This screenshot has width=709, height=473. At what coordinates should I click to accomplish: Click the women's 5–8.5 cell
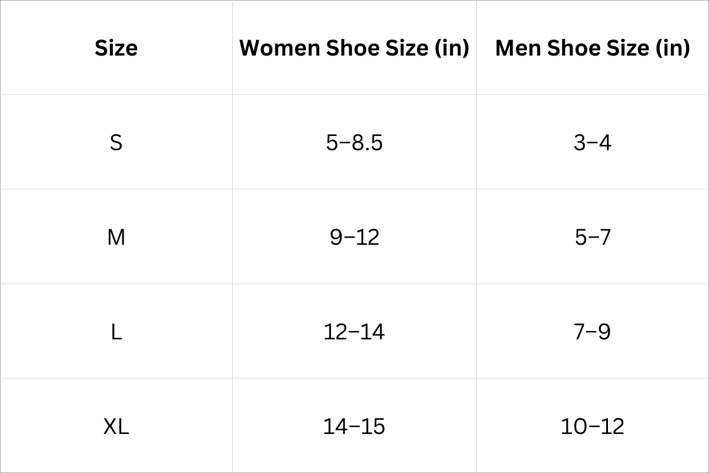click(x=354, y=142)
